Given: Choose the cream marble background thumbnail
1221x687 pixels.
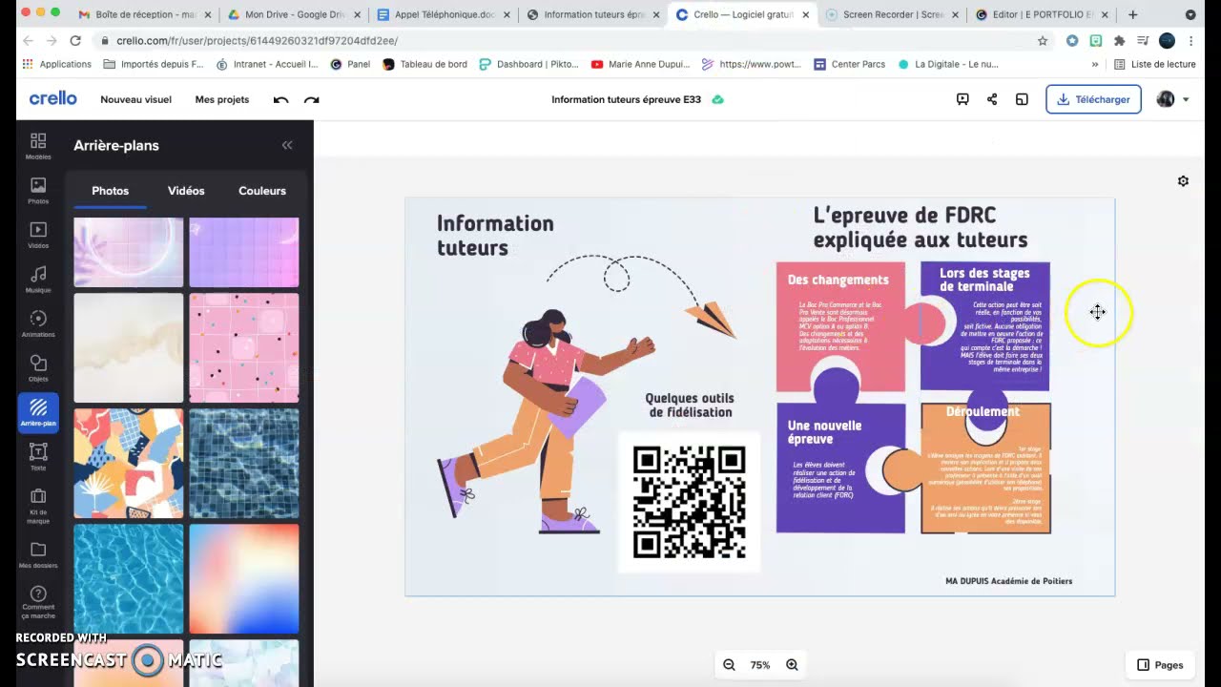Looking at the screenshot, I should [x=128, y=347].
